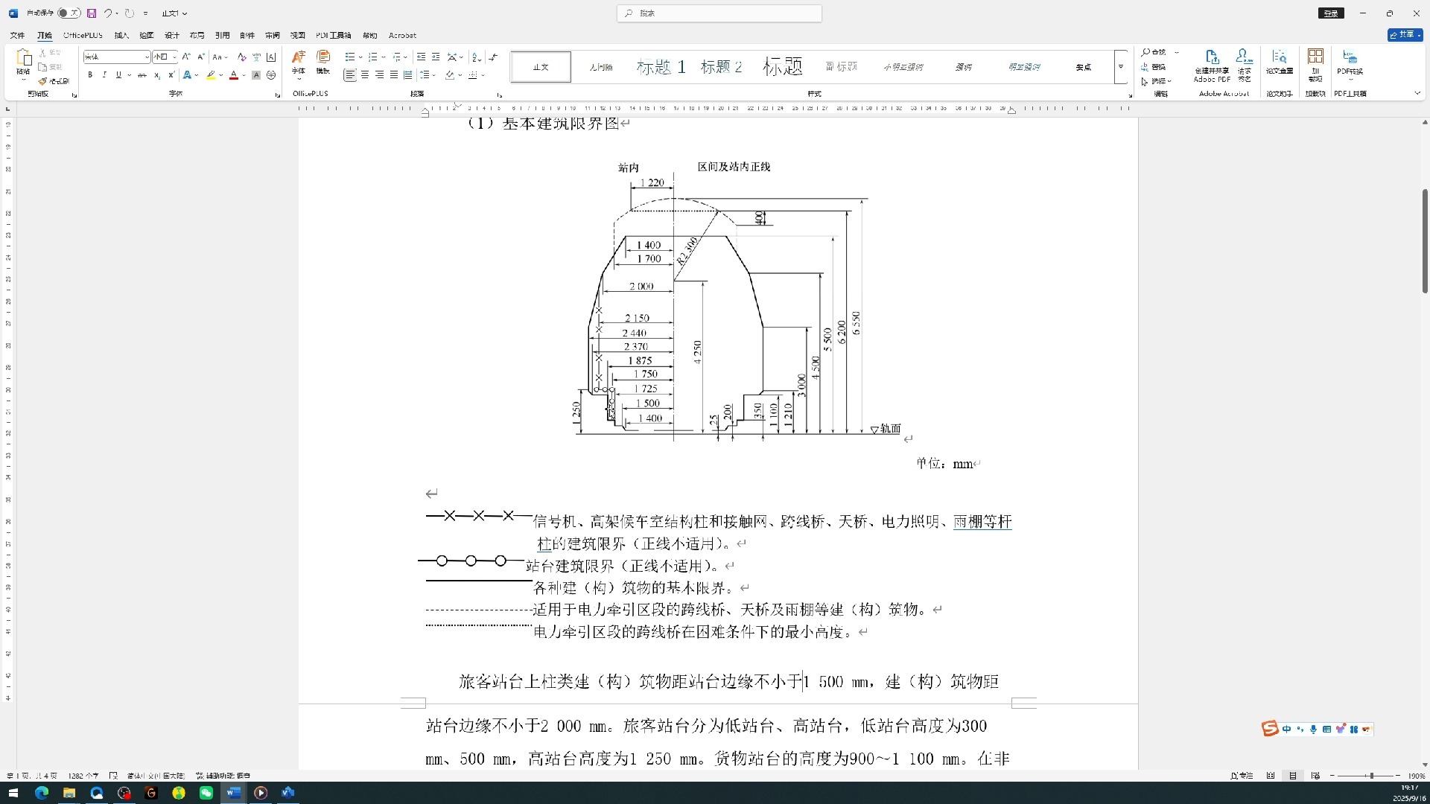Toggle the AutoSave switch
Image resolution: width=1430 pixels, height=804 pixels.
click(x=69, y=13)
